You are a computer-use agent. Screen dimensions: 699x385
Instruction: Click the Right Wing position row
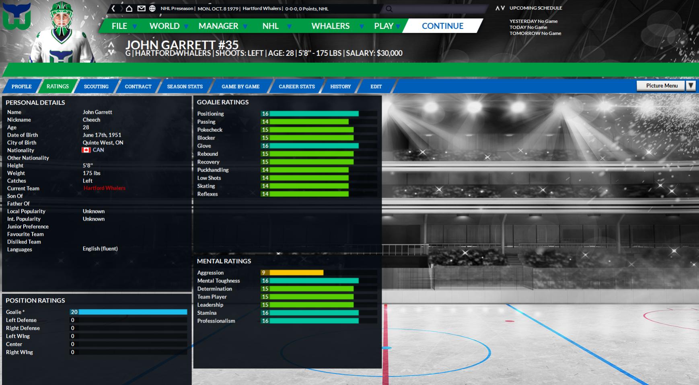pyautogui.click(x=96, y=352)
